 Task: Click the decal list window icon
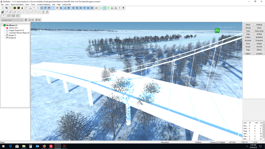point(26,20)
